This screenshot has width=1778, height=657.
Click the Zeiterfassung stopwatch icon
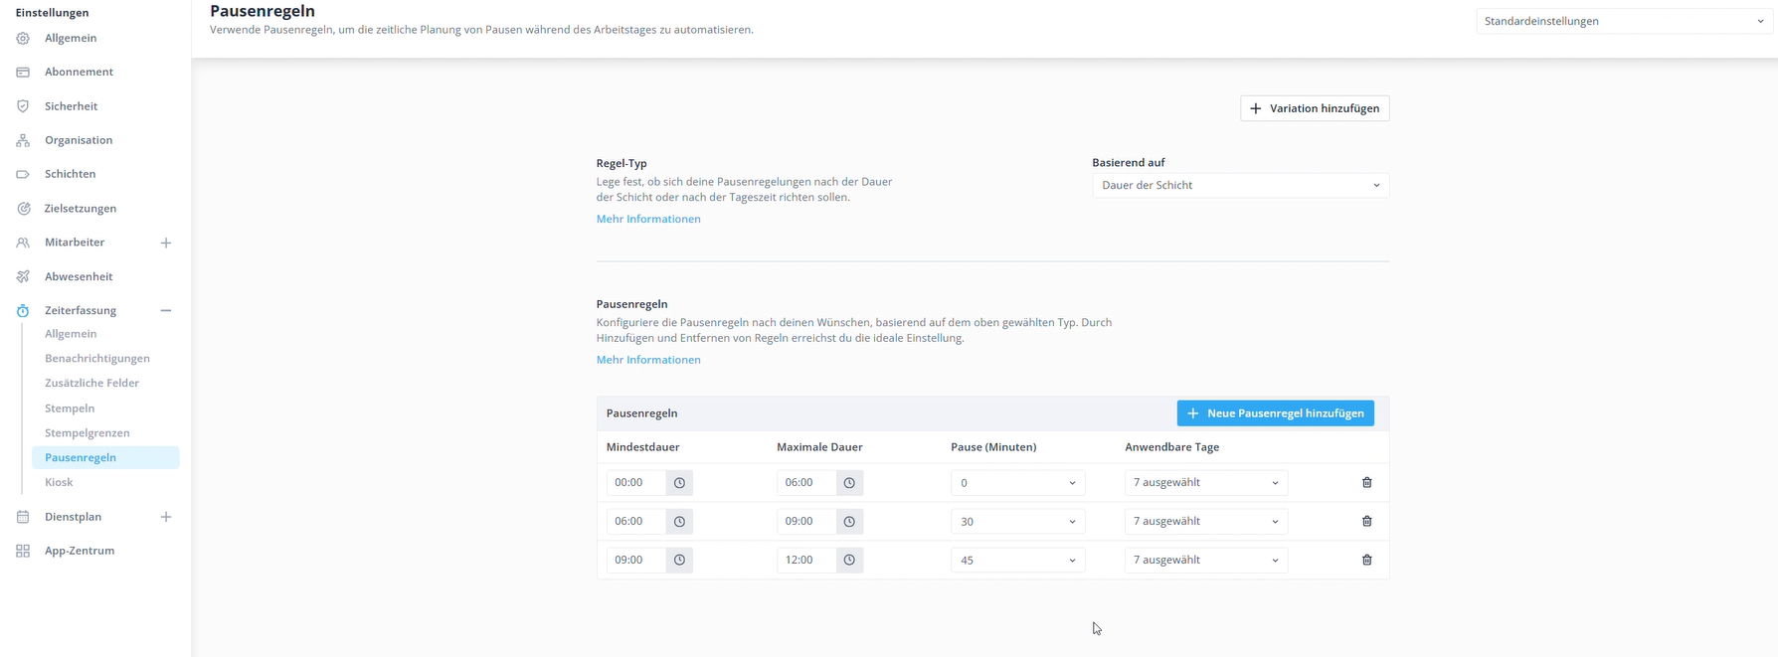click(23, 310)
